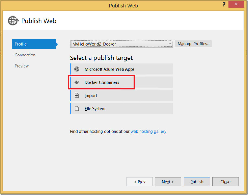Switch to the Connection step
The width and height of the screenshot is (248, 195).
(25, 55)
